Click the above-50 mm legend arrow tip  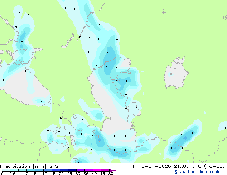tap(113, 170)
